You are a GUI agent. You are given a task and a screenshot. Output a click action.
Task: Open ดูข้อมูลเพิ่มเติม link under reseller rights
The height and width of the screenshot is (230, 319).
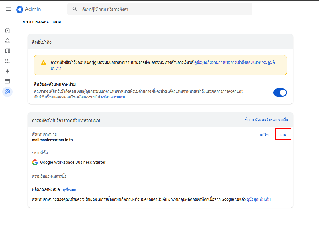[x=113, y=97]
